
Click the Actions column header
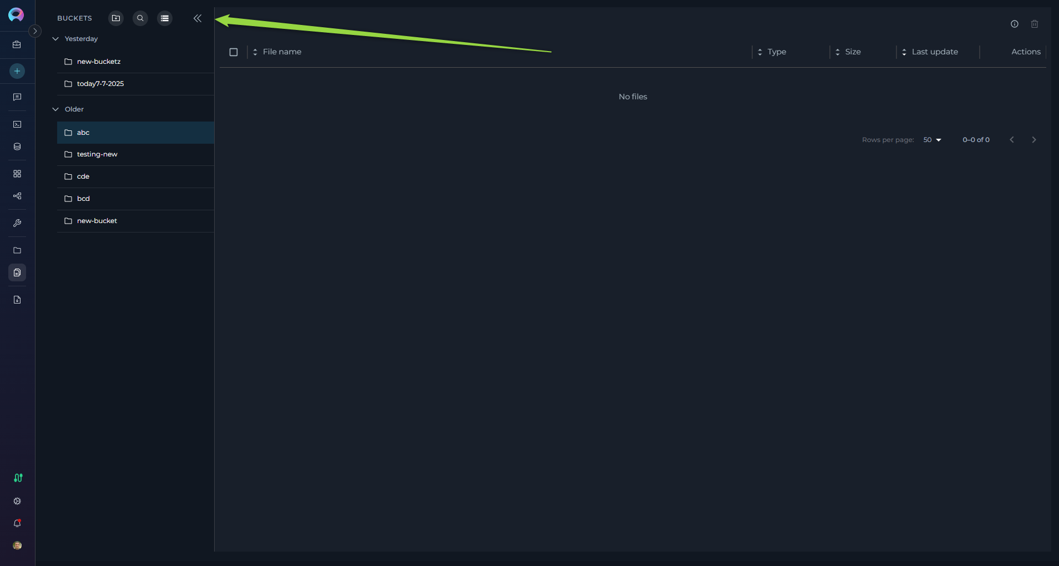coord(1026,52)
